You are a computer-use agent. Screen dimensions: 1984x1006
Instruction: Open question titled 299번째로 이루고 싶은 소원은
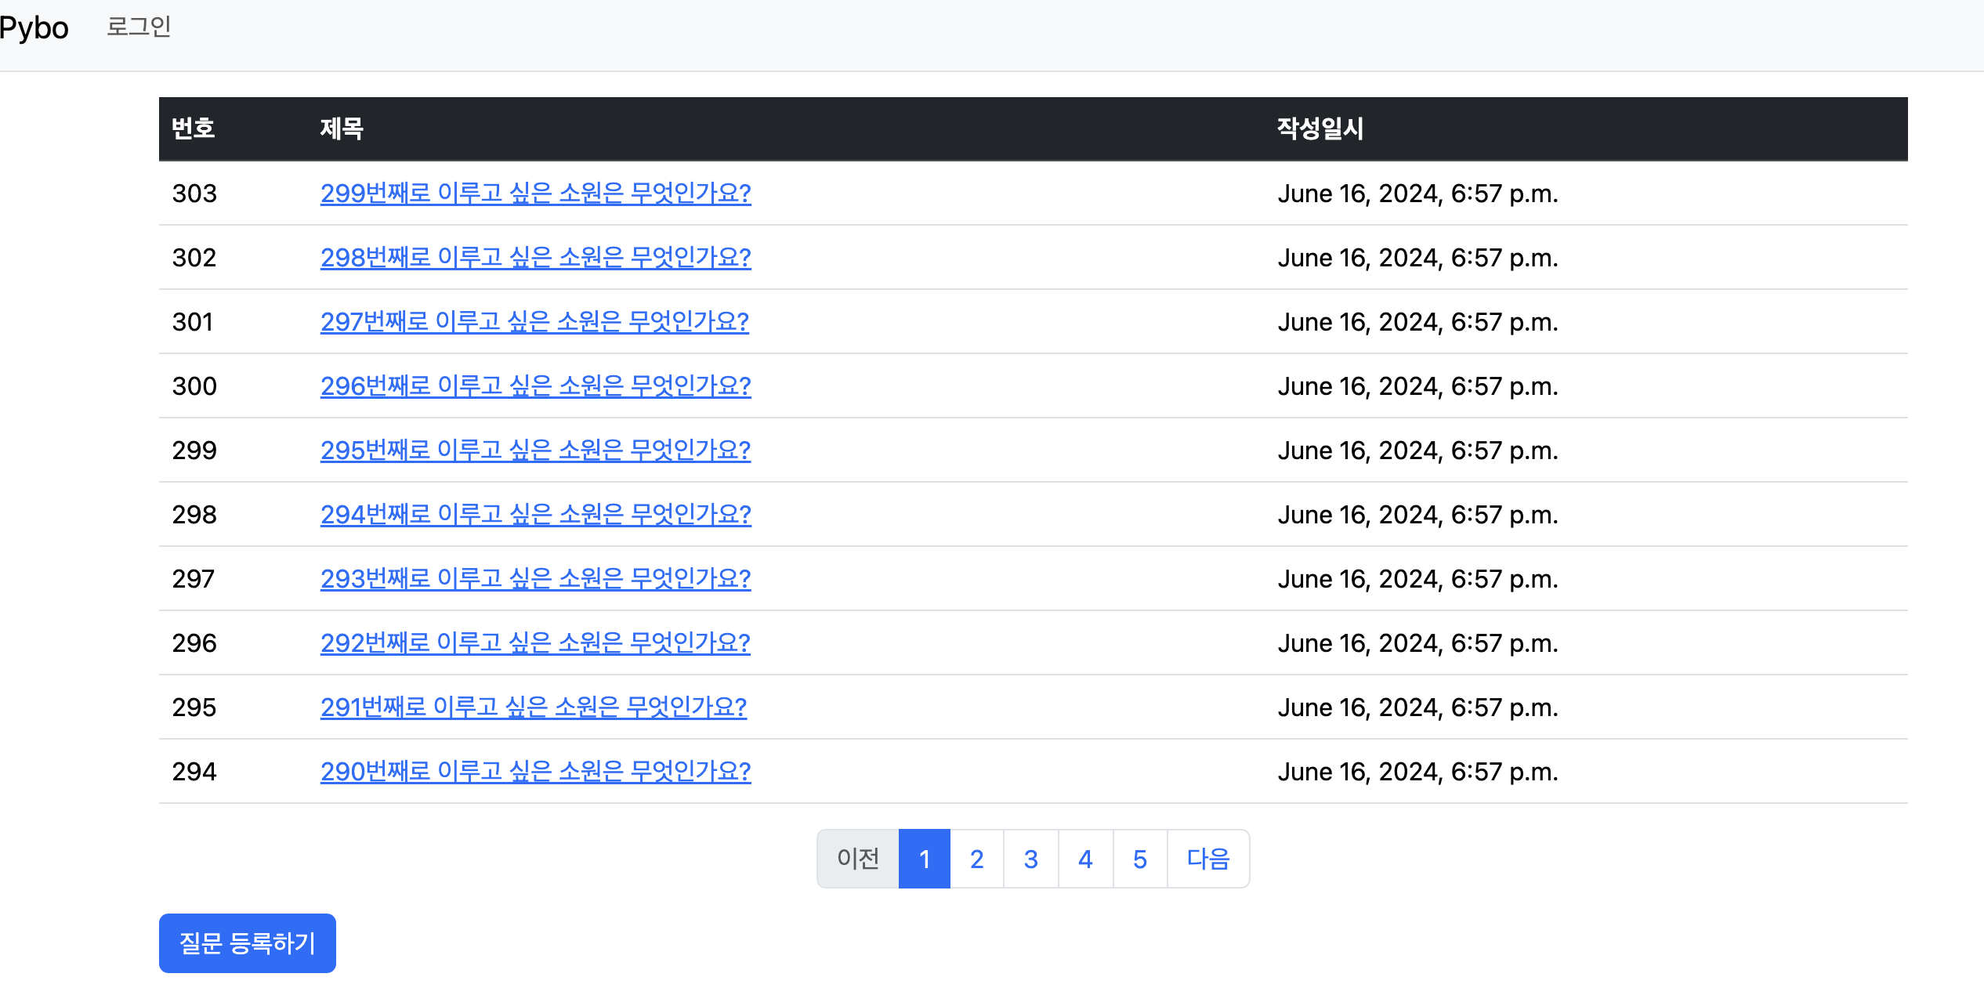tap(536, 193)
